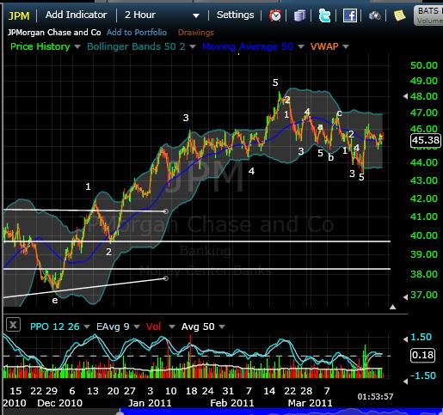Expand the VWAP dropdown arrow
Screen dimensions: 443x415
pyautogui.click(x=346, y=46)
